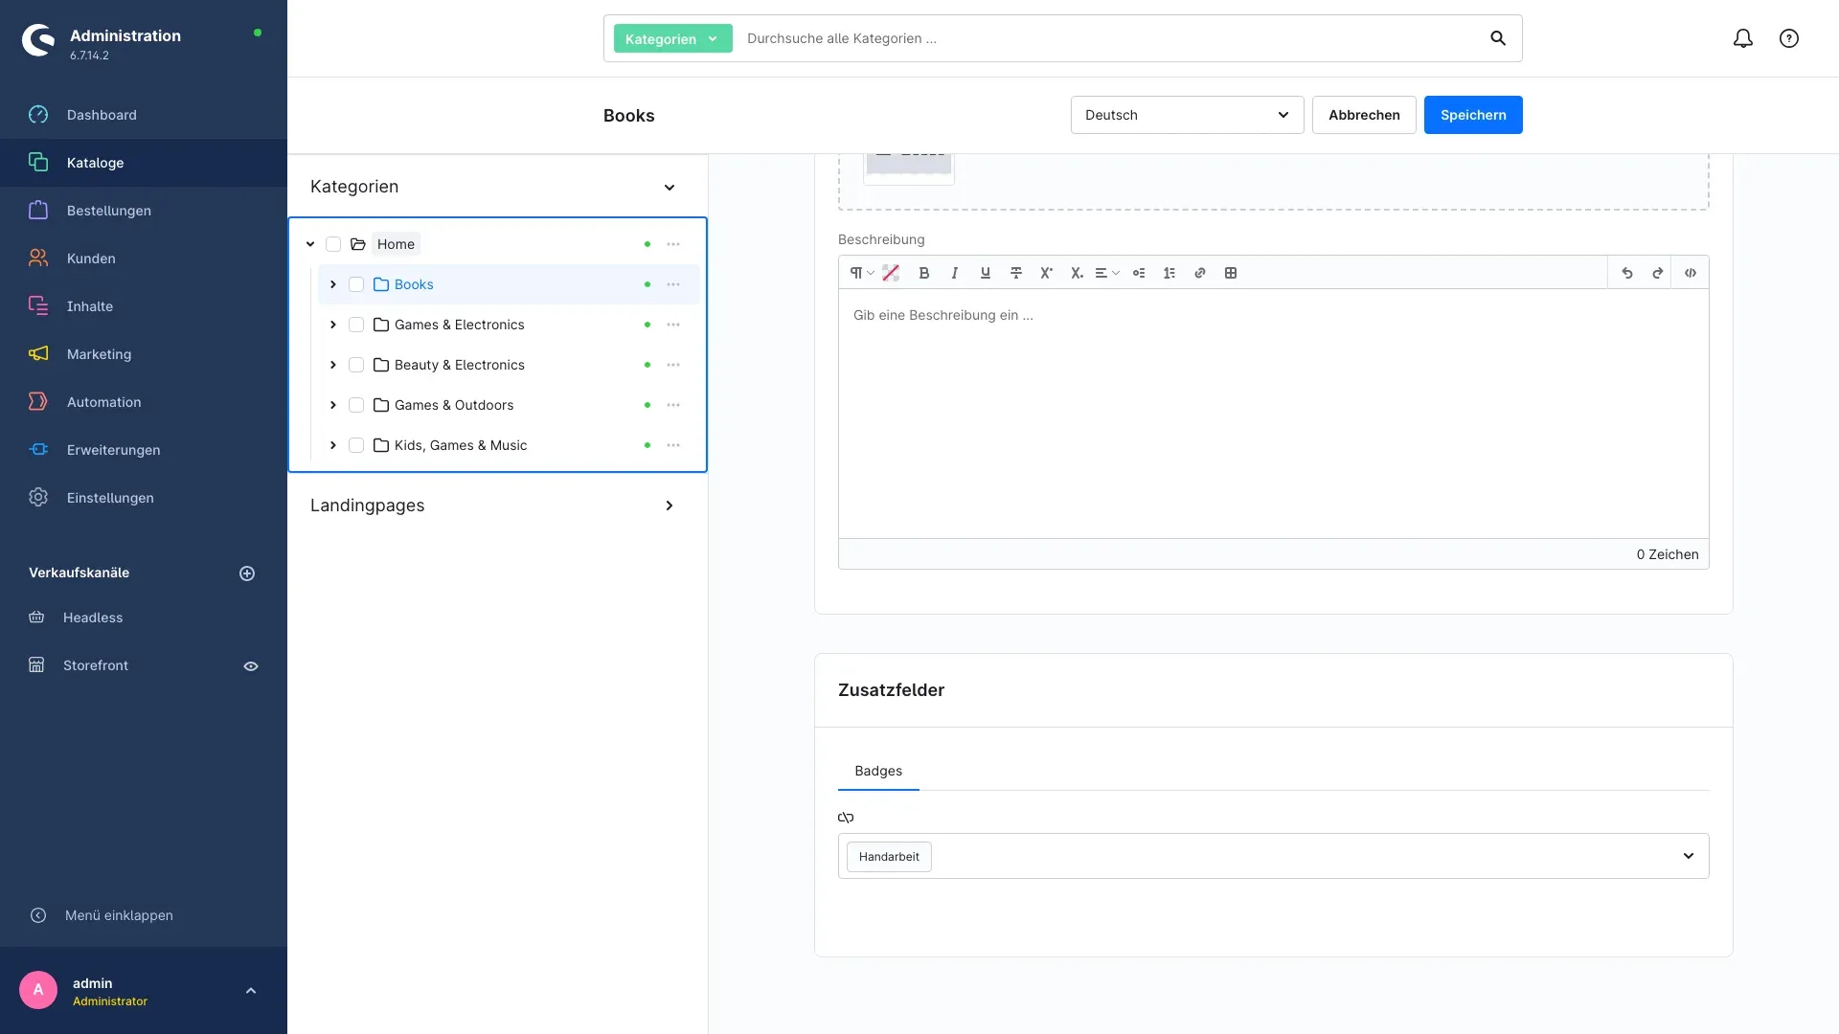The height and width of the screenshot is (1034, 1839).
Task: Insert a table in description
Action: 1231,273
